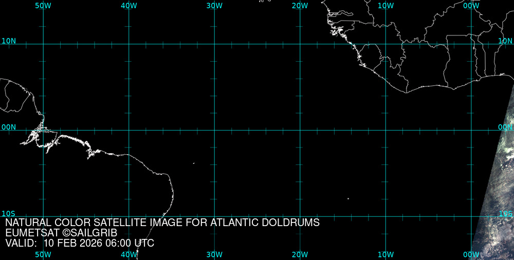Click the grid intersection of 10S and 10W
The width and height of the screenshot is (514, 260).
pos(385,216)
